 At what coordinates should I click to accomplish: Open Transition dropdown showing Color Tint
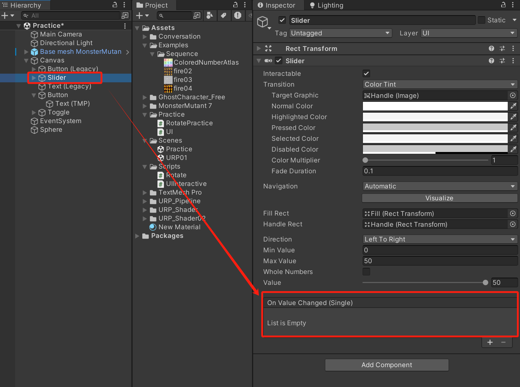440,84
